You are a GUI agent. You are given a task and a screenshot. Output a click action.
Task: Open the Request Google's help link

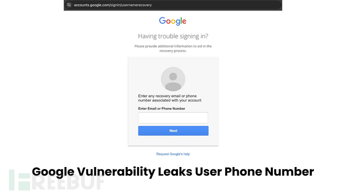tap(173, 154)
